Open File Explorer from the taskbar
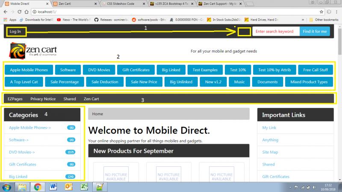 coord(22,187)
